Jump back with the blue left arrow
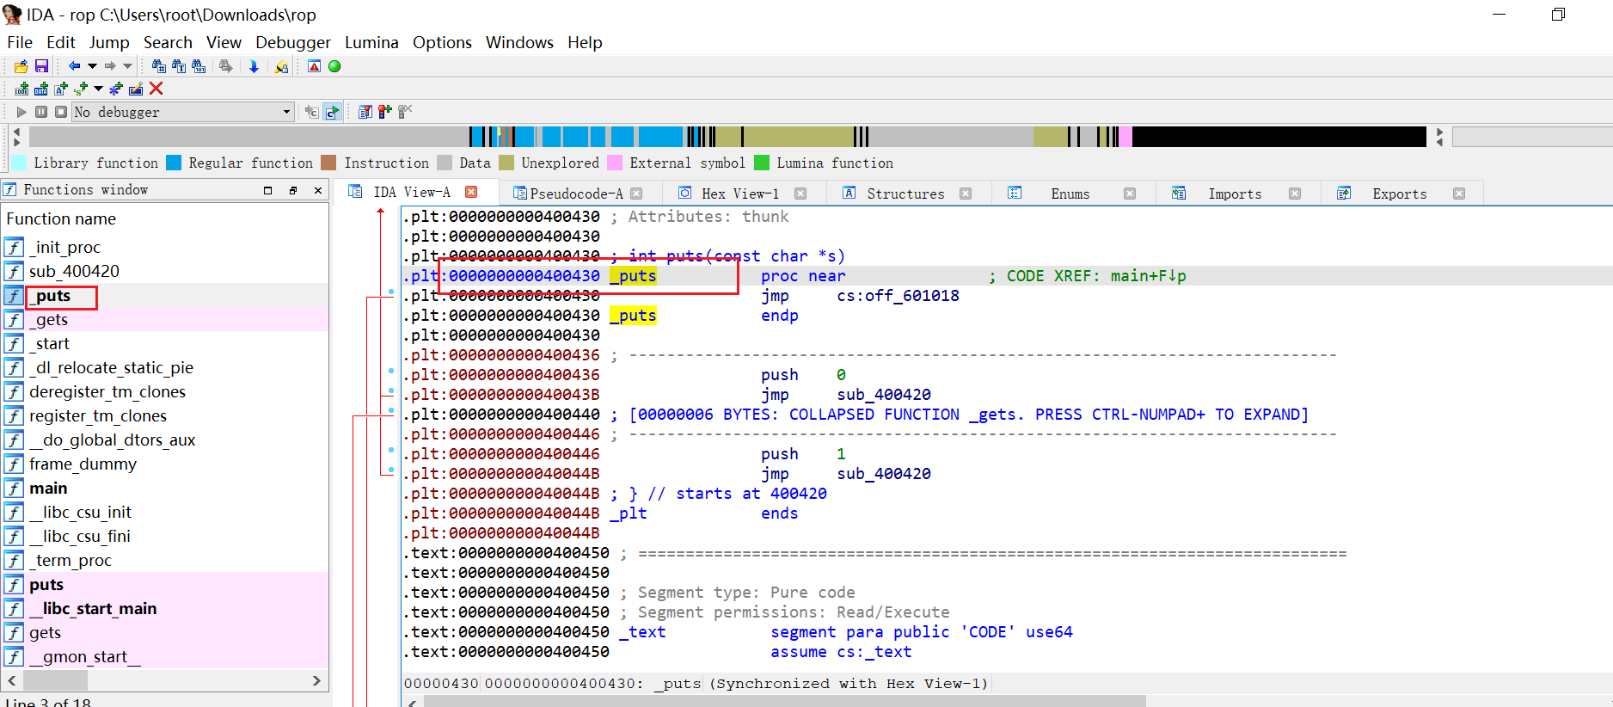 [x=75, y=66]
